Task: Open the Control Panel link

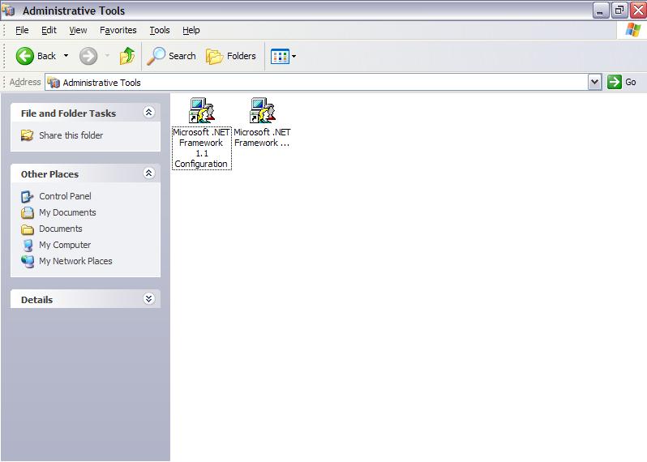Action: tap(65, 196)
